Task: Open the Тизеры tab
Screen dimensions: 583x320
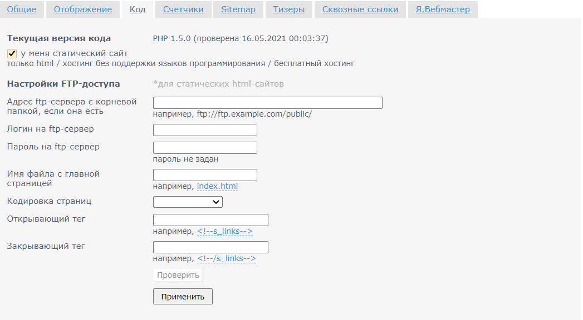Action: (x=289, y=9)
